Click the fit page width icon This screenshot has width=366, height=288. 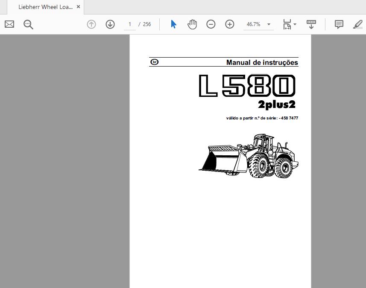287,24
